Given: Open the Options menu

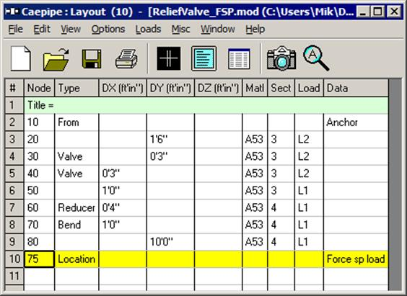Looking at the screenshot, I should [x=108, y=30].
